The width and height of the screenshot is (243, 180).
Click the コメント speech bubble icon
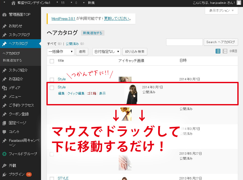(x=4, y=132)
